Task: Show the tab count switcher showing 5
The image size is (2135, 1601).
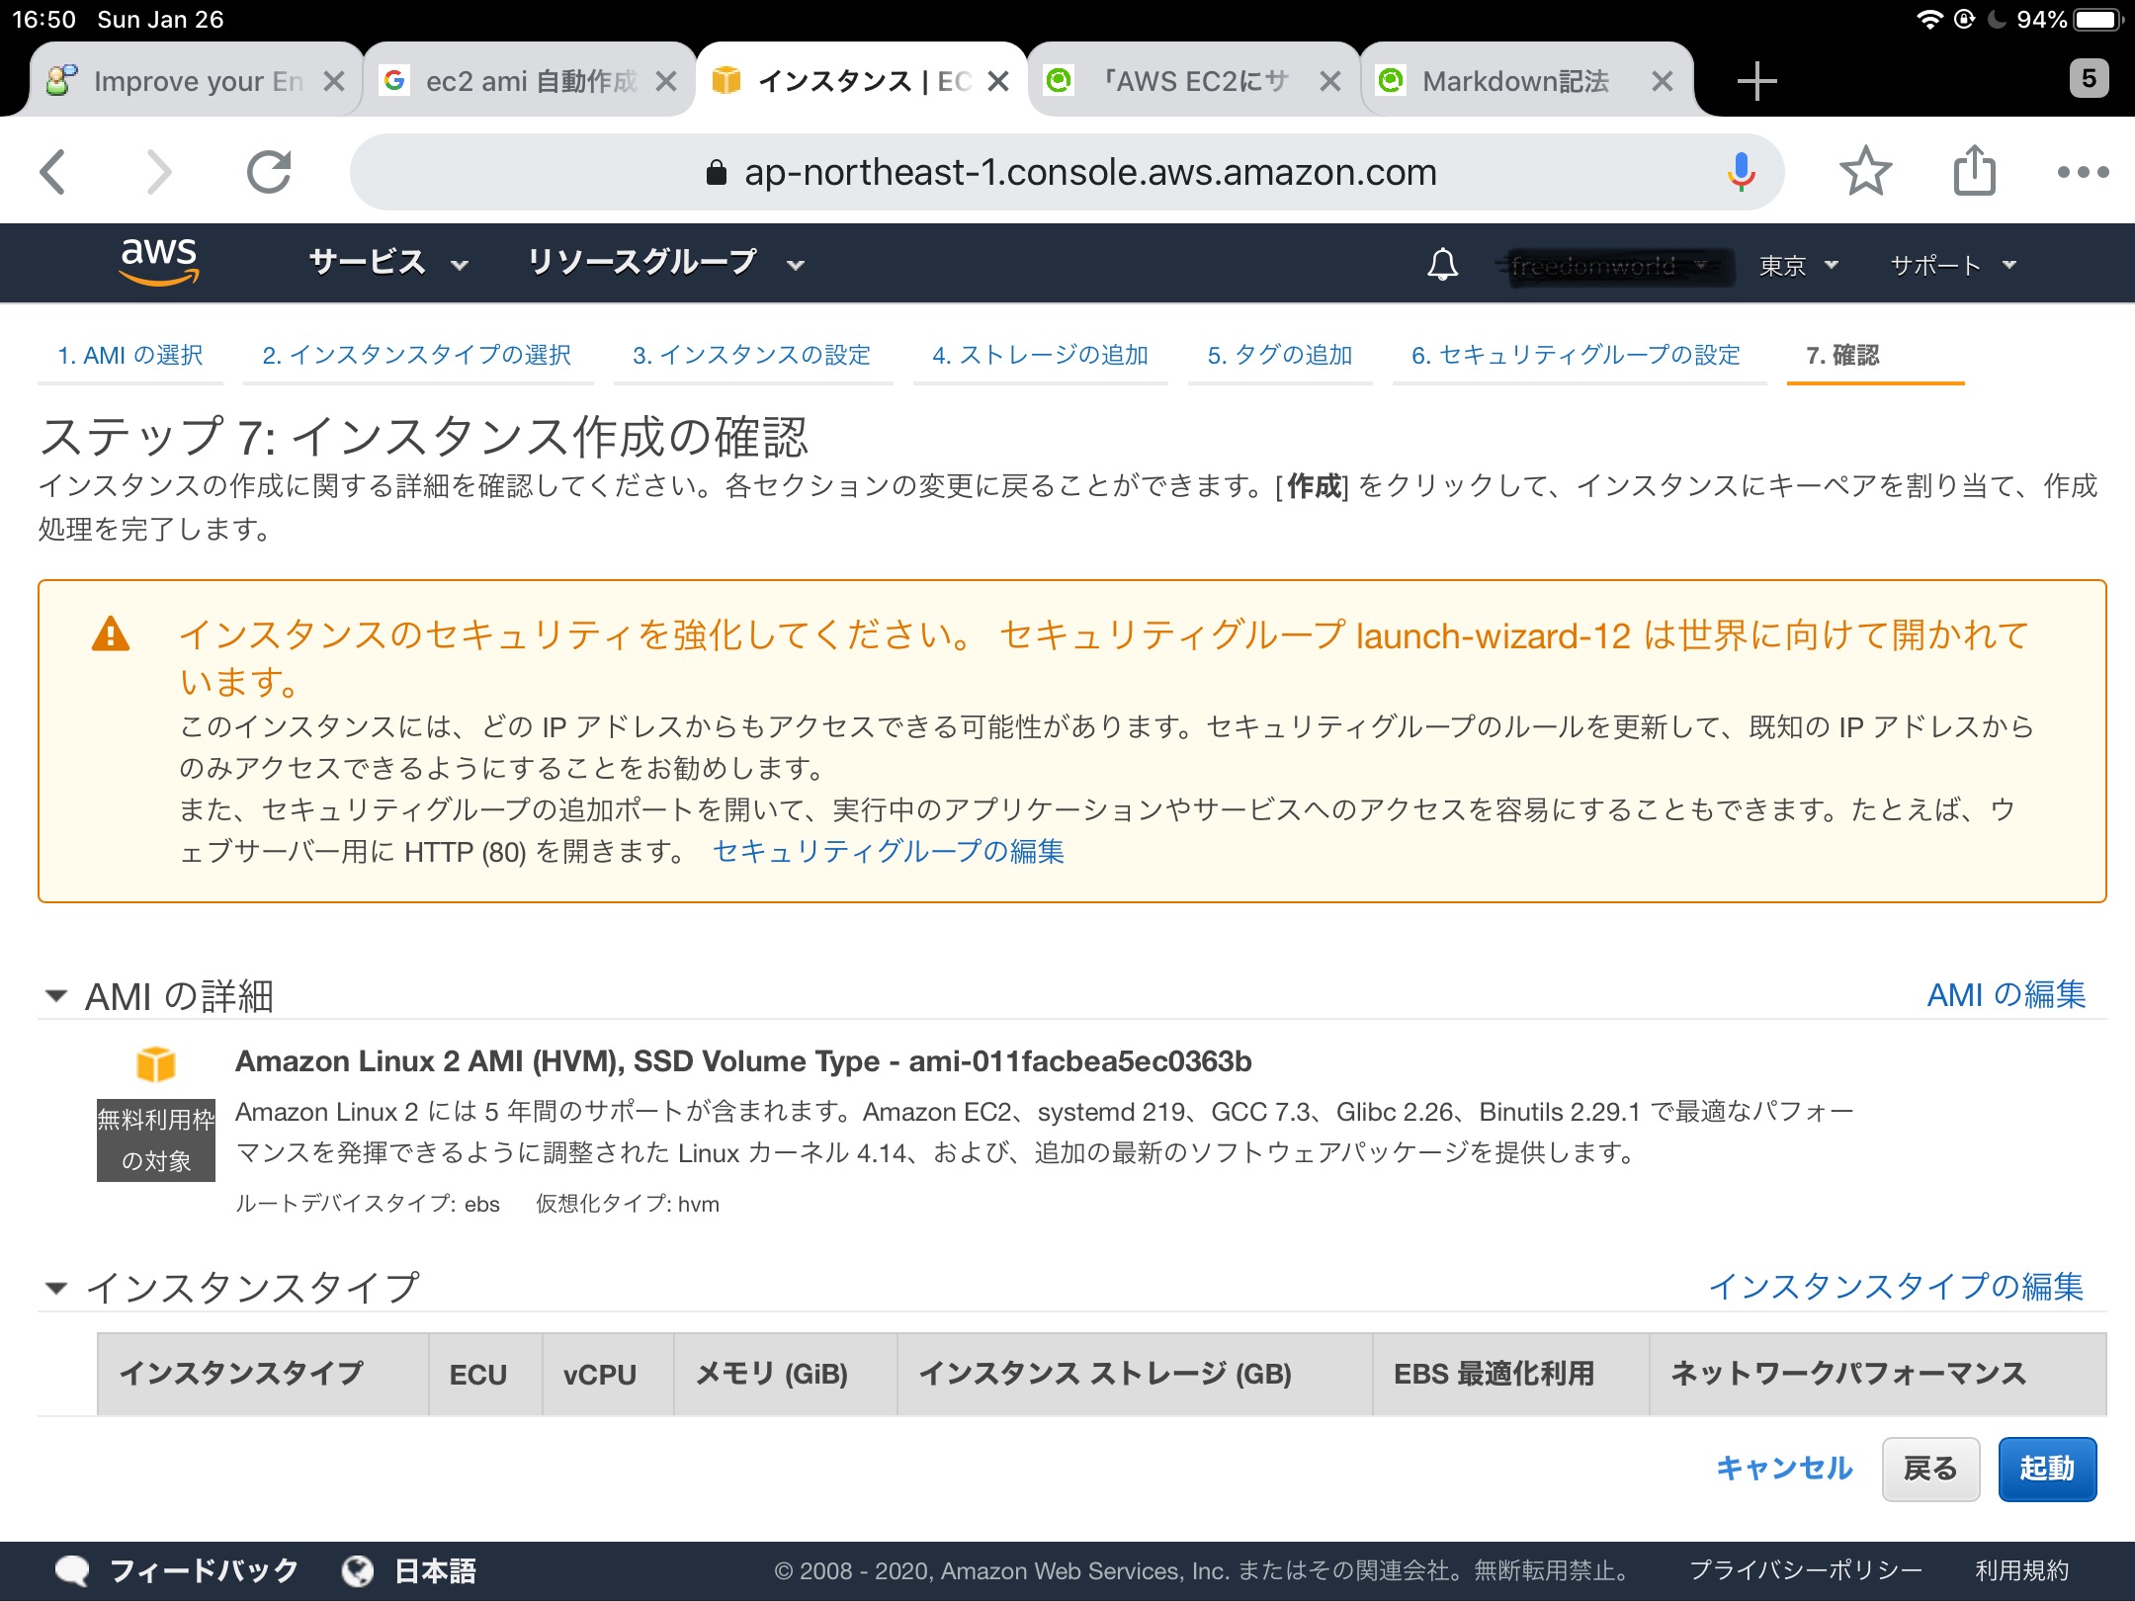Action: (x=2089, y=79)
